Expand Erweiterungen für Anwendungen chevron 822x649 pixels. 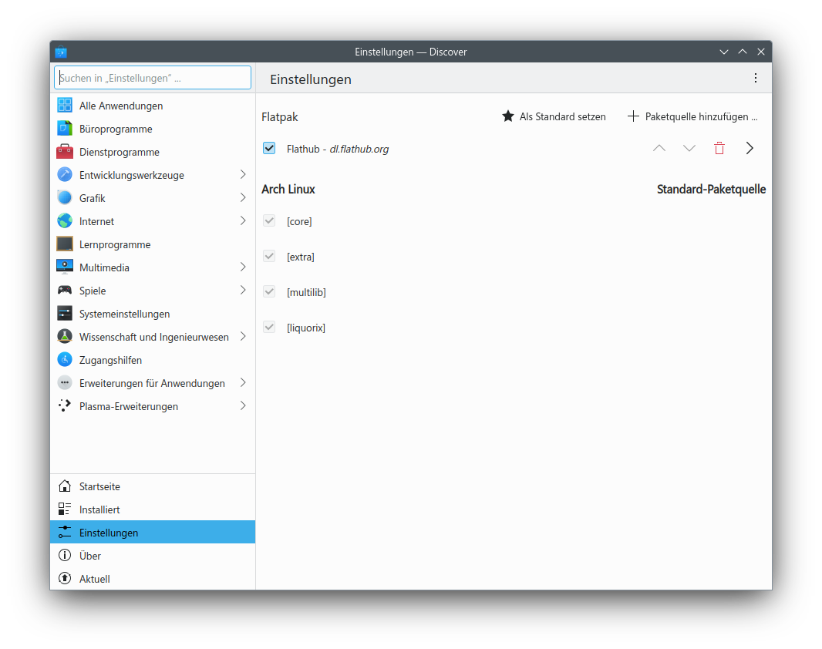243,382
